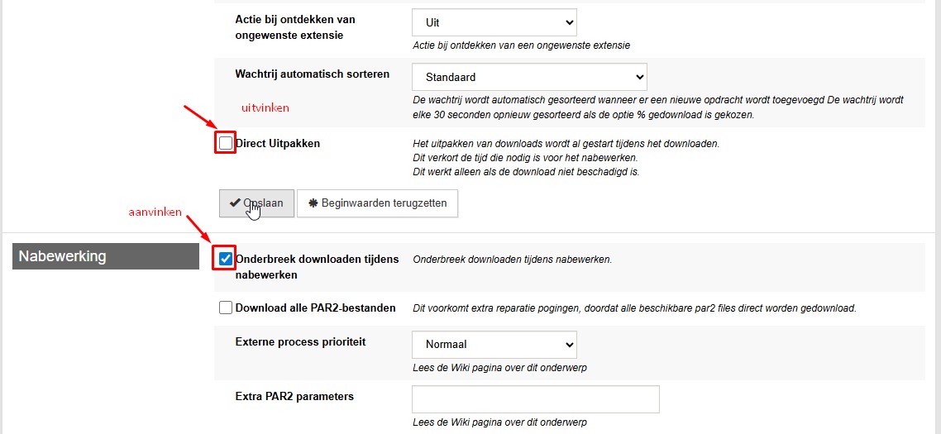Open the ongewenste extensie 'Uit' dropdown
The height and width of the screenshot is (434, 941).
point(494,23)
